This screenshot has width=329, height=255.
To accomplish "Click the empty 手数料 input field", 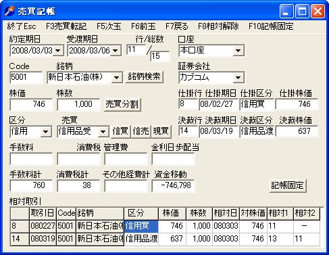I will point(31,159).
